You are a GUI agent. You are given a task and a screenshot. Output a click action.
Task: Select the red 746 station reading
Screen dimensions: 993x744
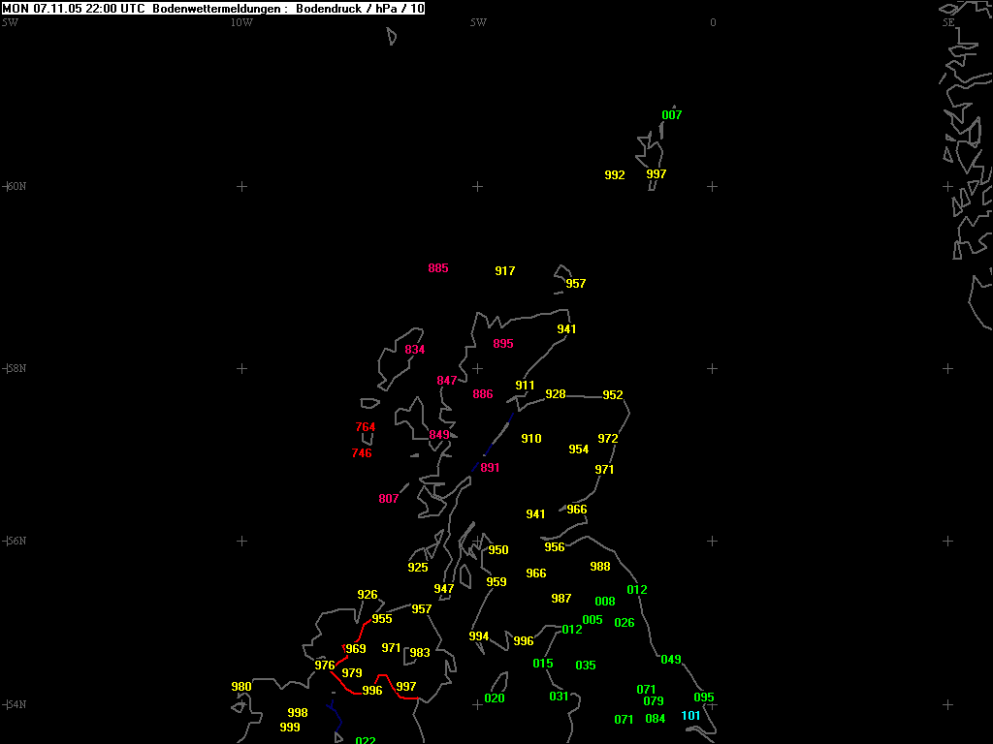click(361, 453)
